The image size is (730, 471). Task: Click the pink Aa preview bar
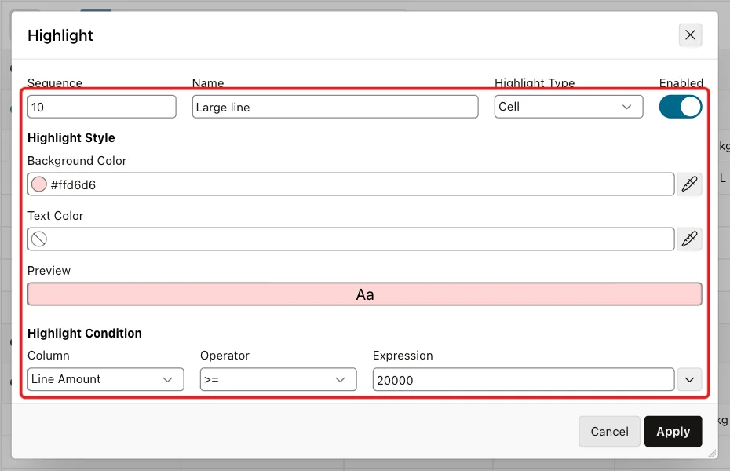click(364, 294)
